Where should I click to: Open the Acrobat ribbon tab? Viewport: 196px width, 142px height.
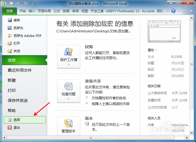148,11
